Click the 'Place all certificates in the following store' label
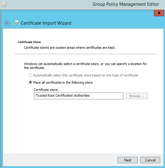This screenshot has width=165, height=168. click(x=63, y=82)
